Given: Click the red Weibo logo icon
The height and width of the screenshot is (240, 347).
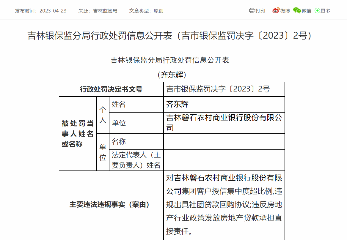Looking at the screenshot, I should pos(276,11).
